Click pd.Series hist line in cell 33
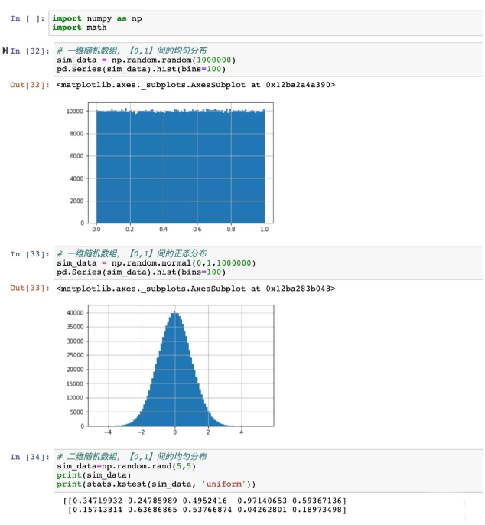Image resolution: width=485 pixels, height=525 pixels. pos(142,272)
